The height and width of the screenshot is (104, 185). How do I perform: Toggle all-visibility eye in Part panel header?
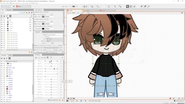2,16
